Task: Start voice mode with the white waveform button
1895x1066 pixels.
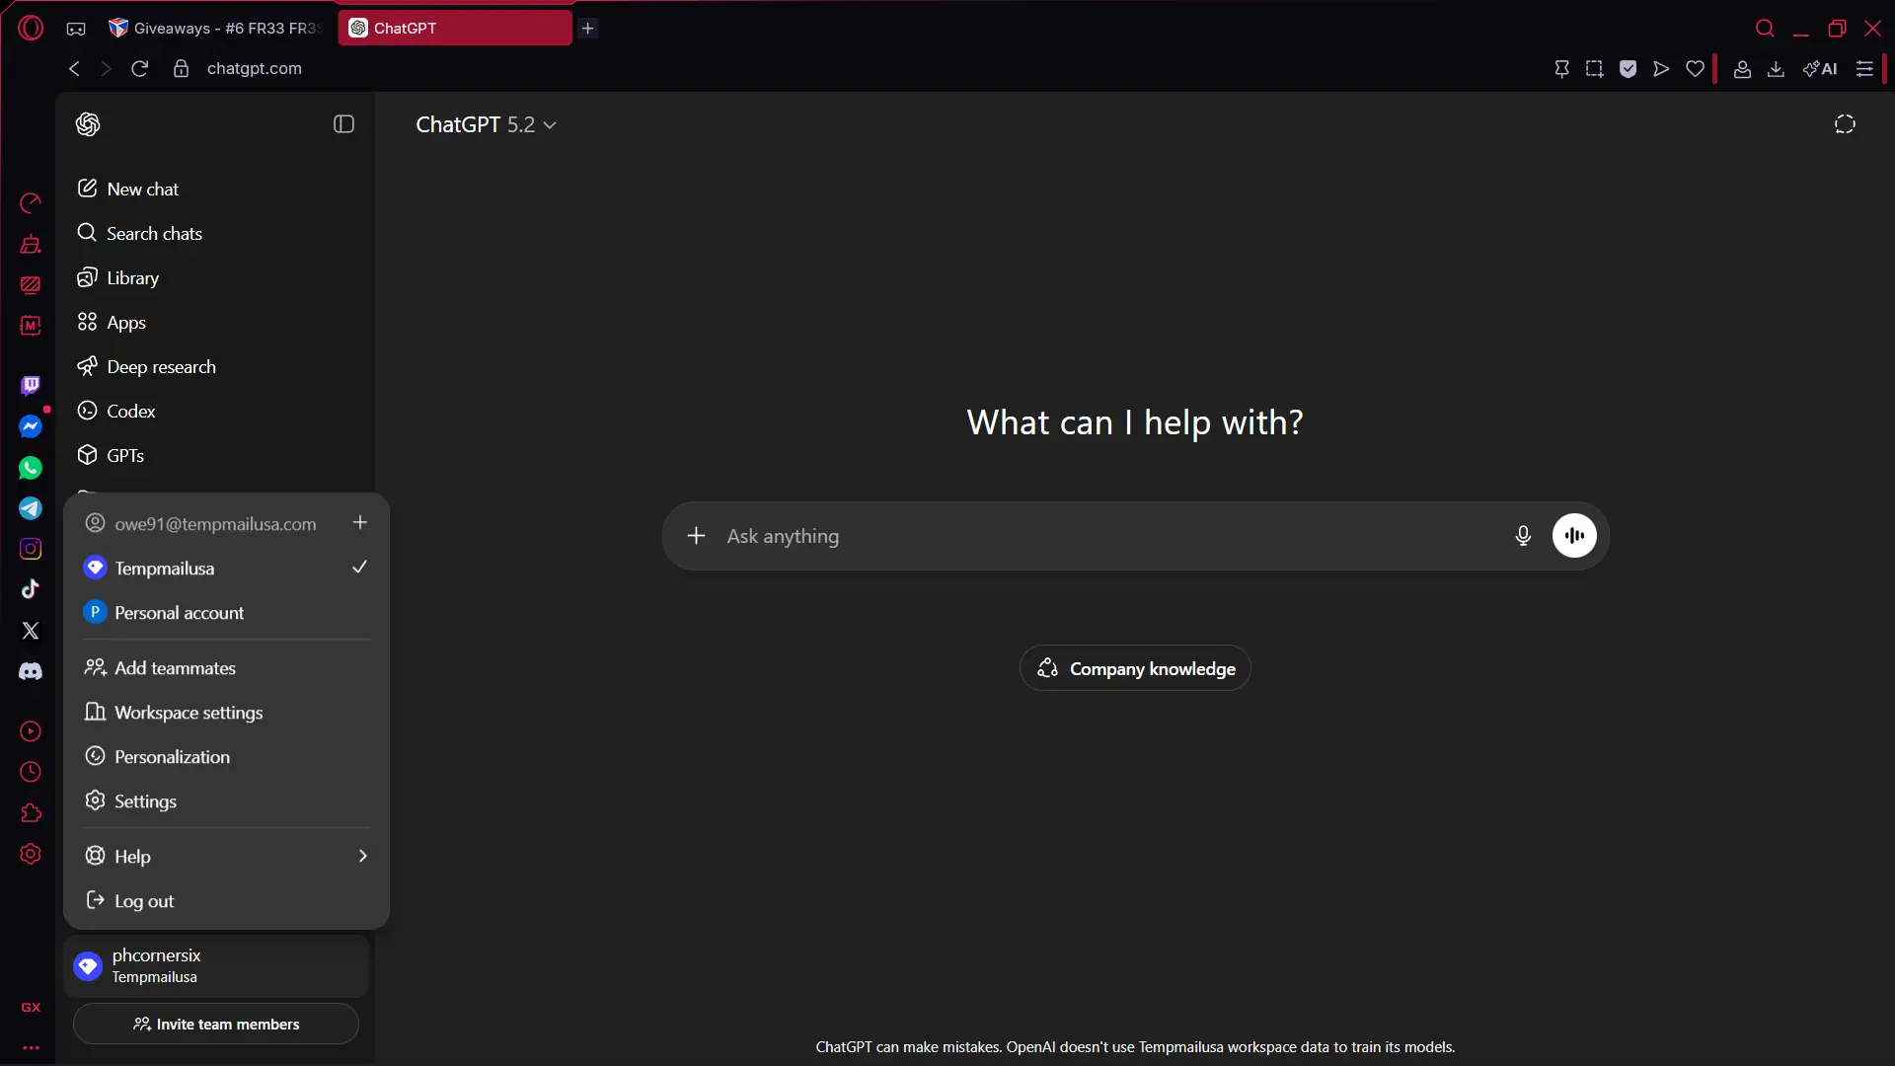Action: (x=1574, y=536)
